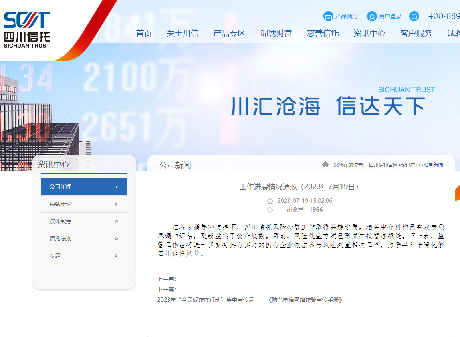Open the 锦绣财富 menu item

276,34
